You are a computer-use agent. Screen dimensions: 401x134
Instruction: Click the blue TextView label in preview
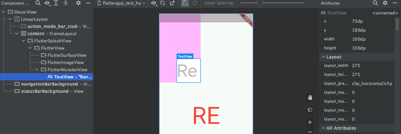[185, 56]
